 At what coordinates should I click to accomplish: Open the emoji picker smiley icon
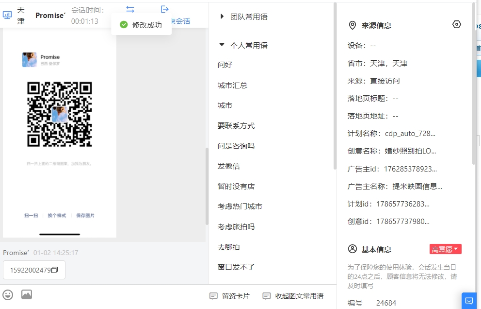click(x=8, y=295)
